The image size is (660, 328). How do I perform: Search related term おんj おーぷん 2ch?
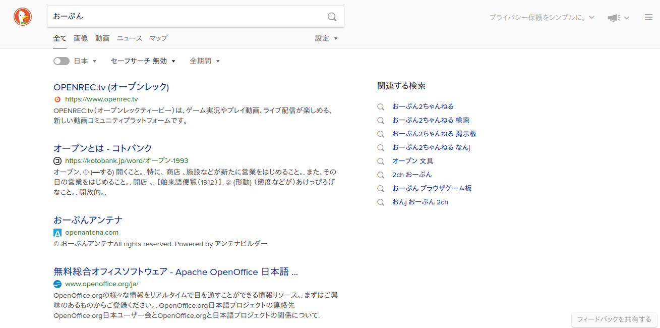point(420,202)
